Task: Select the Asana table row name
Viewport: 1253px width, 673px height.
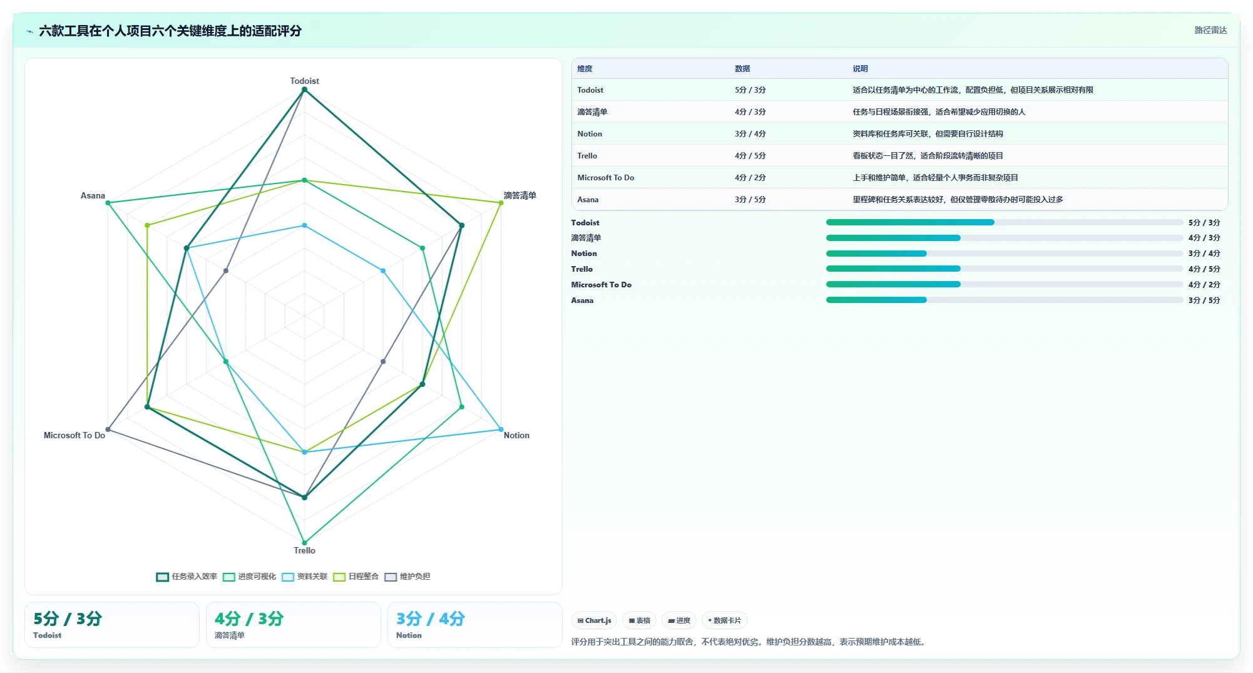Action: pyautogui.click(x=588, y=200)
